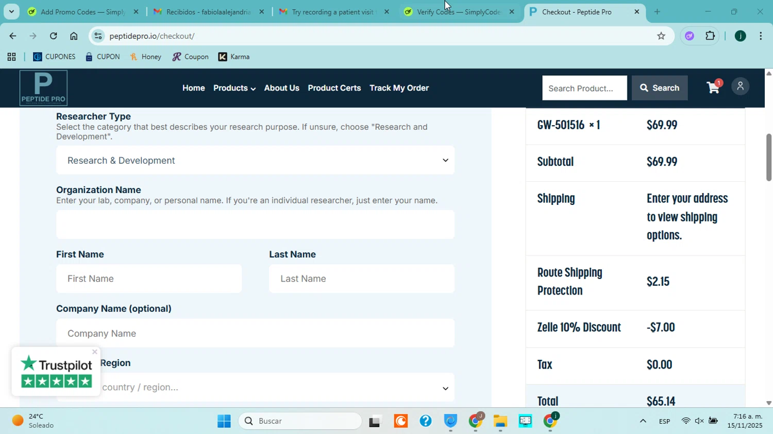
Task: Open the apps grid in bookmarks bar
Action: coord(11,57)
